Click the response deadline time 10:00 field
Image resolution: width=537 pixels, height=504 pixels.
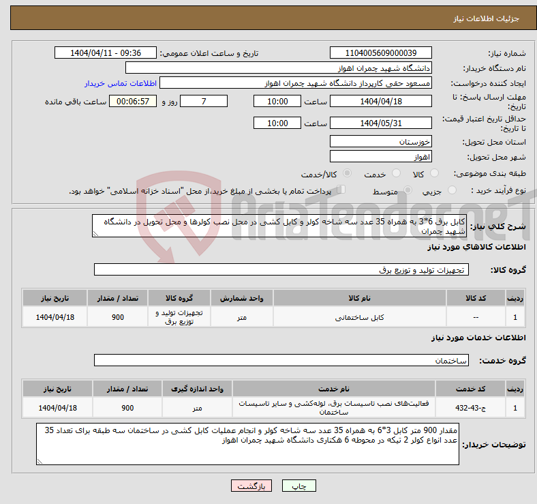point(277,101)
